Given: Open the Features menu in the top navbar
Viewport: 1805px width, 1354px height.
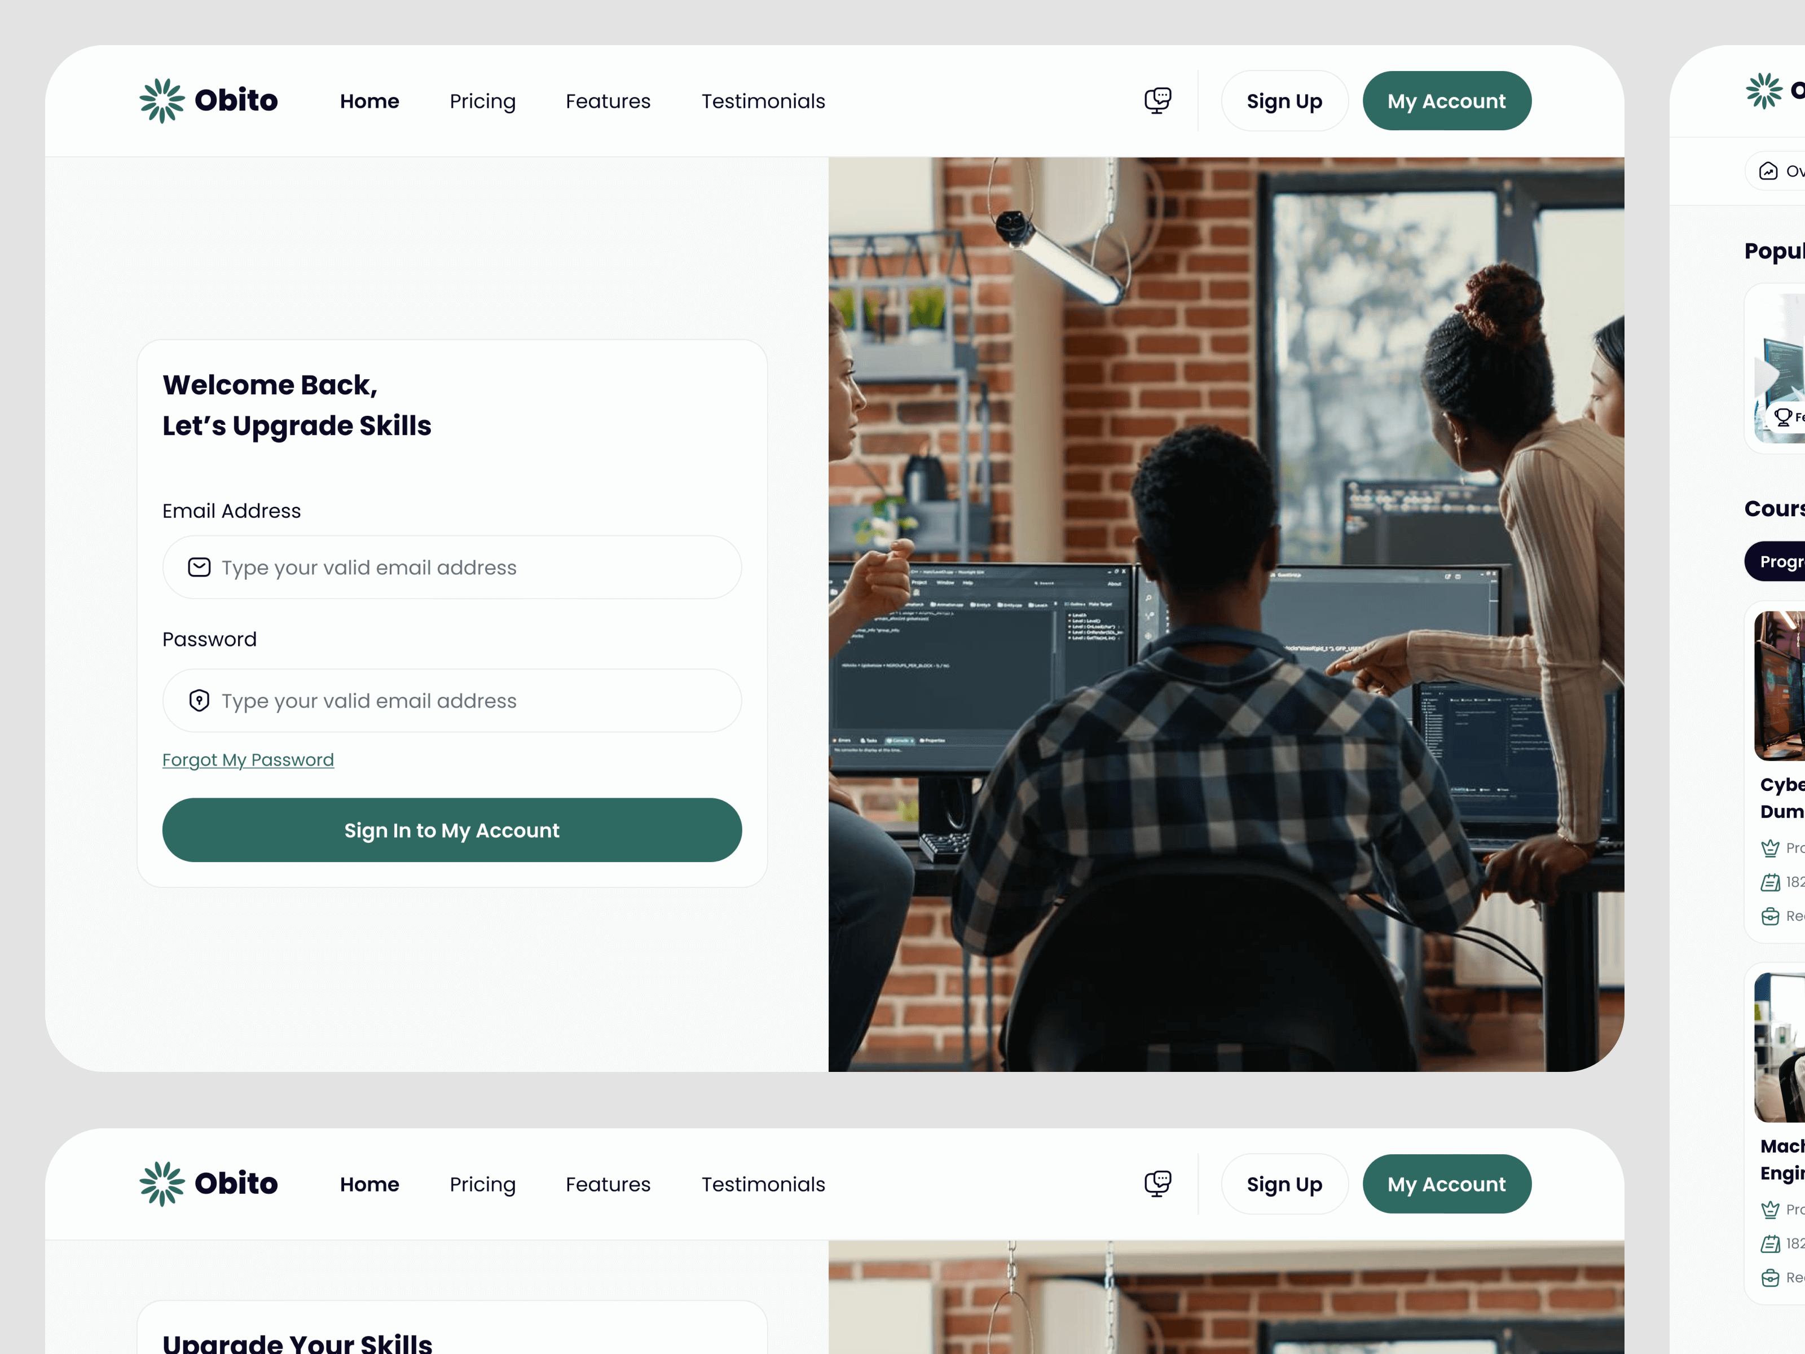Looking at the screenshot, I should (x=608, y=101).
